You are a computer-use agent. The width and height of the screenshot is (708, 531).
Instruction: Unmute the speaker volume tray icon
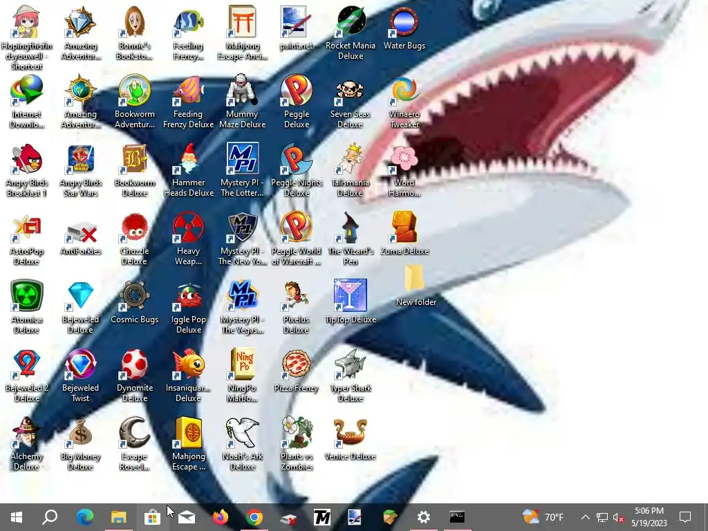[x=618, y=517]
